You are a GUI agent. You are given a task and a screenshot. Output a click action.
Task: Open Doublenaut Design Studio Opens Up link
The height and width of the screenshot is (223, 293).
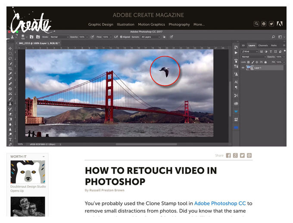pos(28,189)
